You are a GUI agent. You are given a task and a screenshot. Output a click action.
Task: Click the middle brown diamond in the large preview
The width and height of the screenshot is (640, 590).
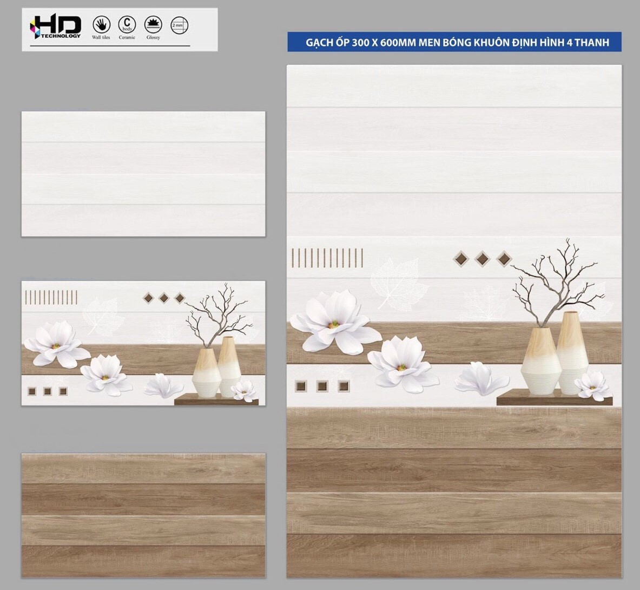pyautogui.click(x=482, y=259)
